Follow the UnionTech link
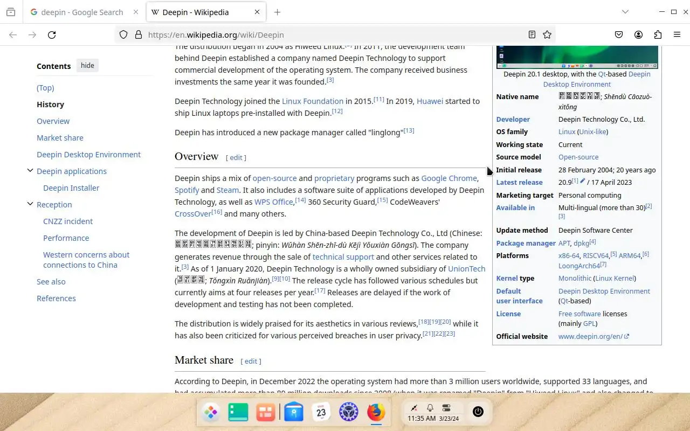The height and width of the screenshot is (431, 690). point(466,269)
